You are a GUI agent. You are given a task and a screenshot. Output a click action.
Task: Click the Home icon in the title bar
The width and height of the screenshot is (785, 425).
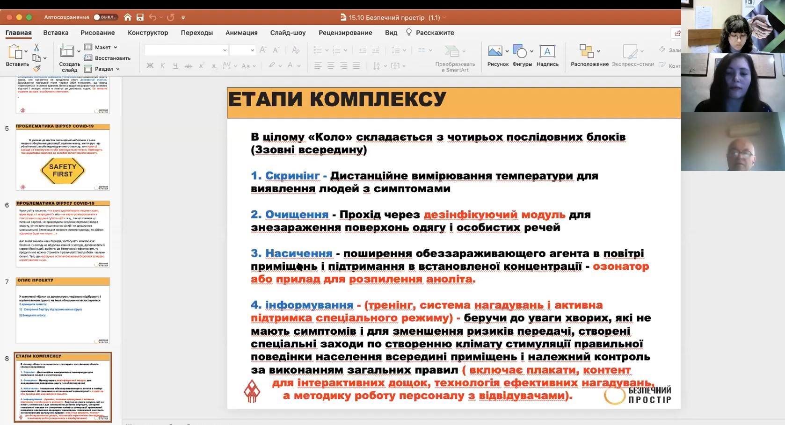[x=128, y=17]
